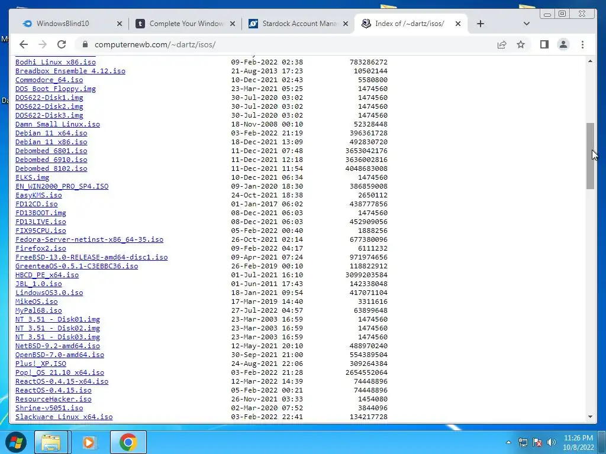Screen dimensions: 606x454
Task: Open the Chrome side panel
Action: point(544,44)
